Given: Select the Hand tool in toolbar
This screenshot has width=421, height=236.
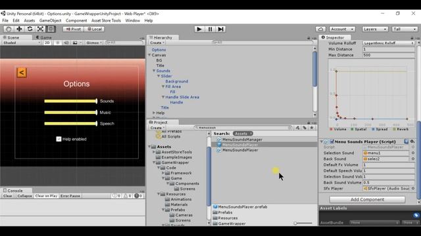Looking at the screenshot, I should pyautogui.click(x=9, y=29).
